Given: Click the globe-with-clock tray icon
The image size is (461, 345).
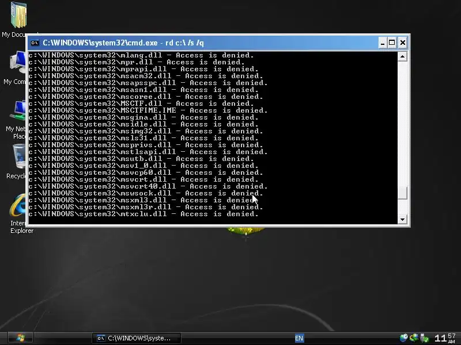Looking at the screenshot, I should (x=403, y=338).
